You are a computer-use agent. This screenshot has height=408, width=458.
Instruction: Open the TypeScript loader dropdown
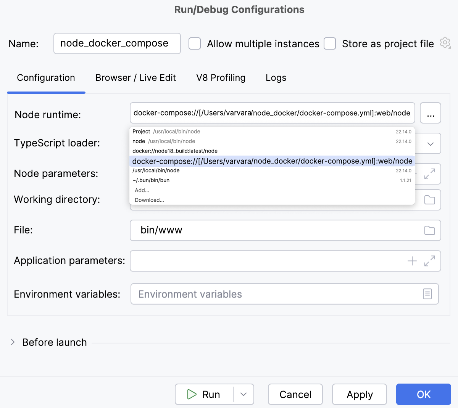coord(430,143)
